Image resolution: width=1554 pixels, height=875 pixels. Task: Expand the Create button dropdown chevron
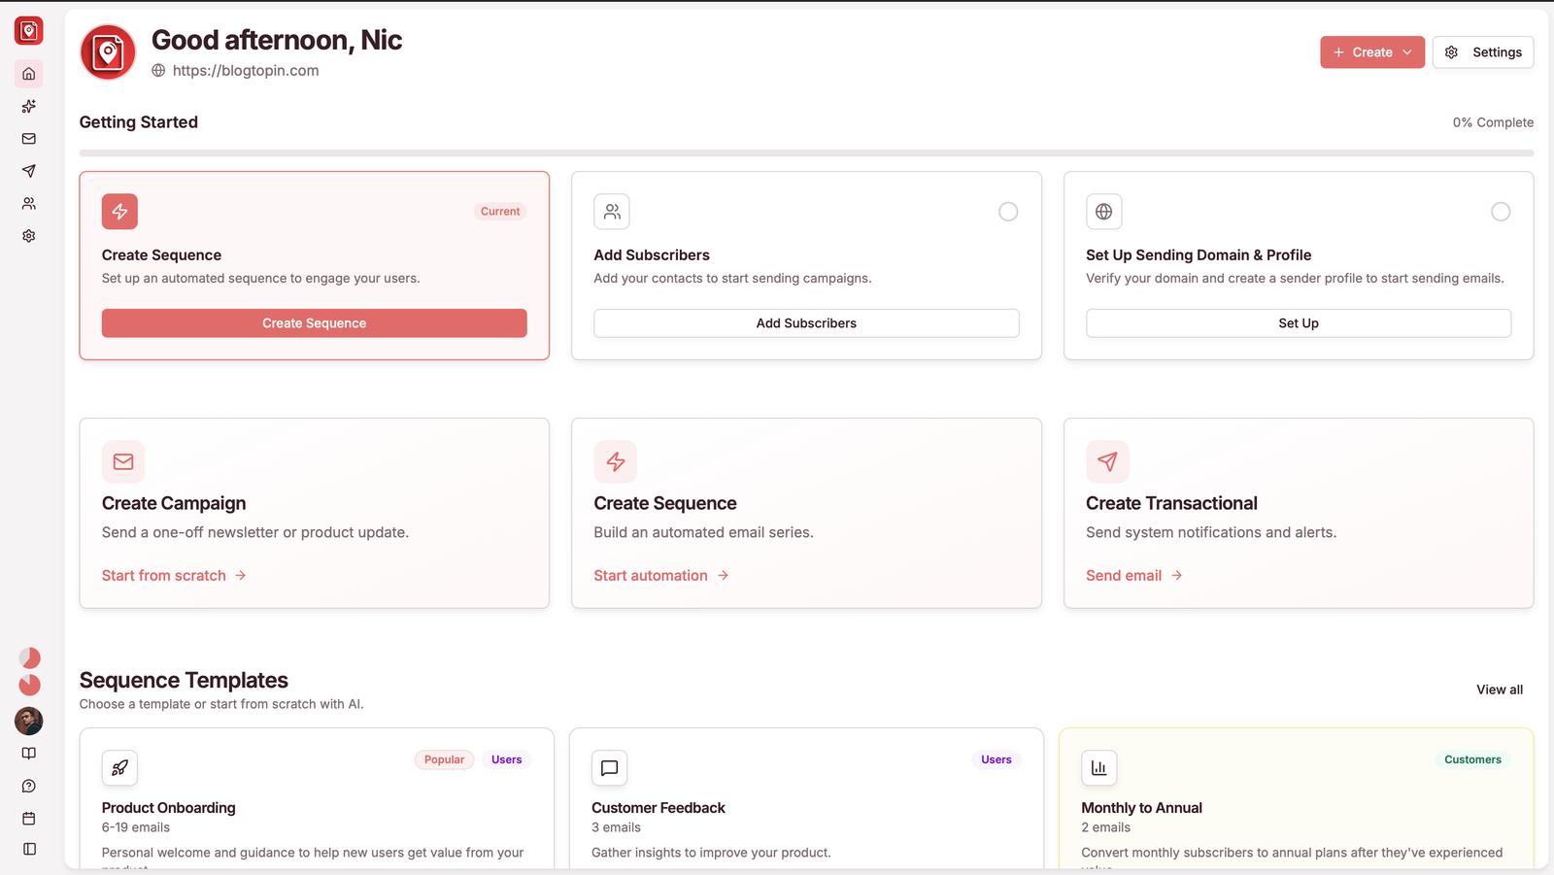pyautogui.click(x=1408, y=51)
